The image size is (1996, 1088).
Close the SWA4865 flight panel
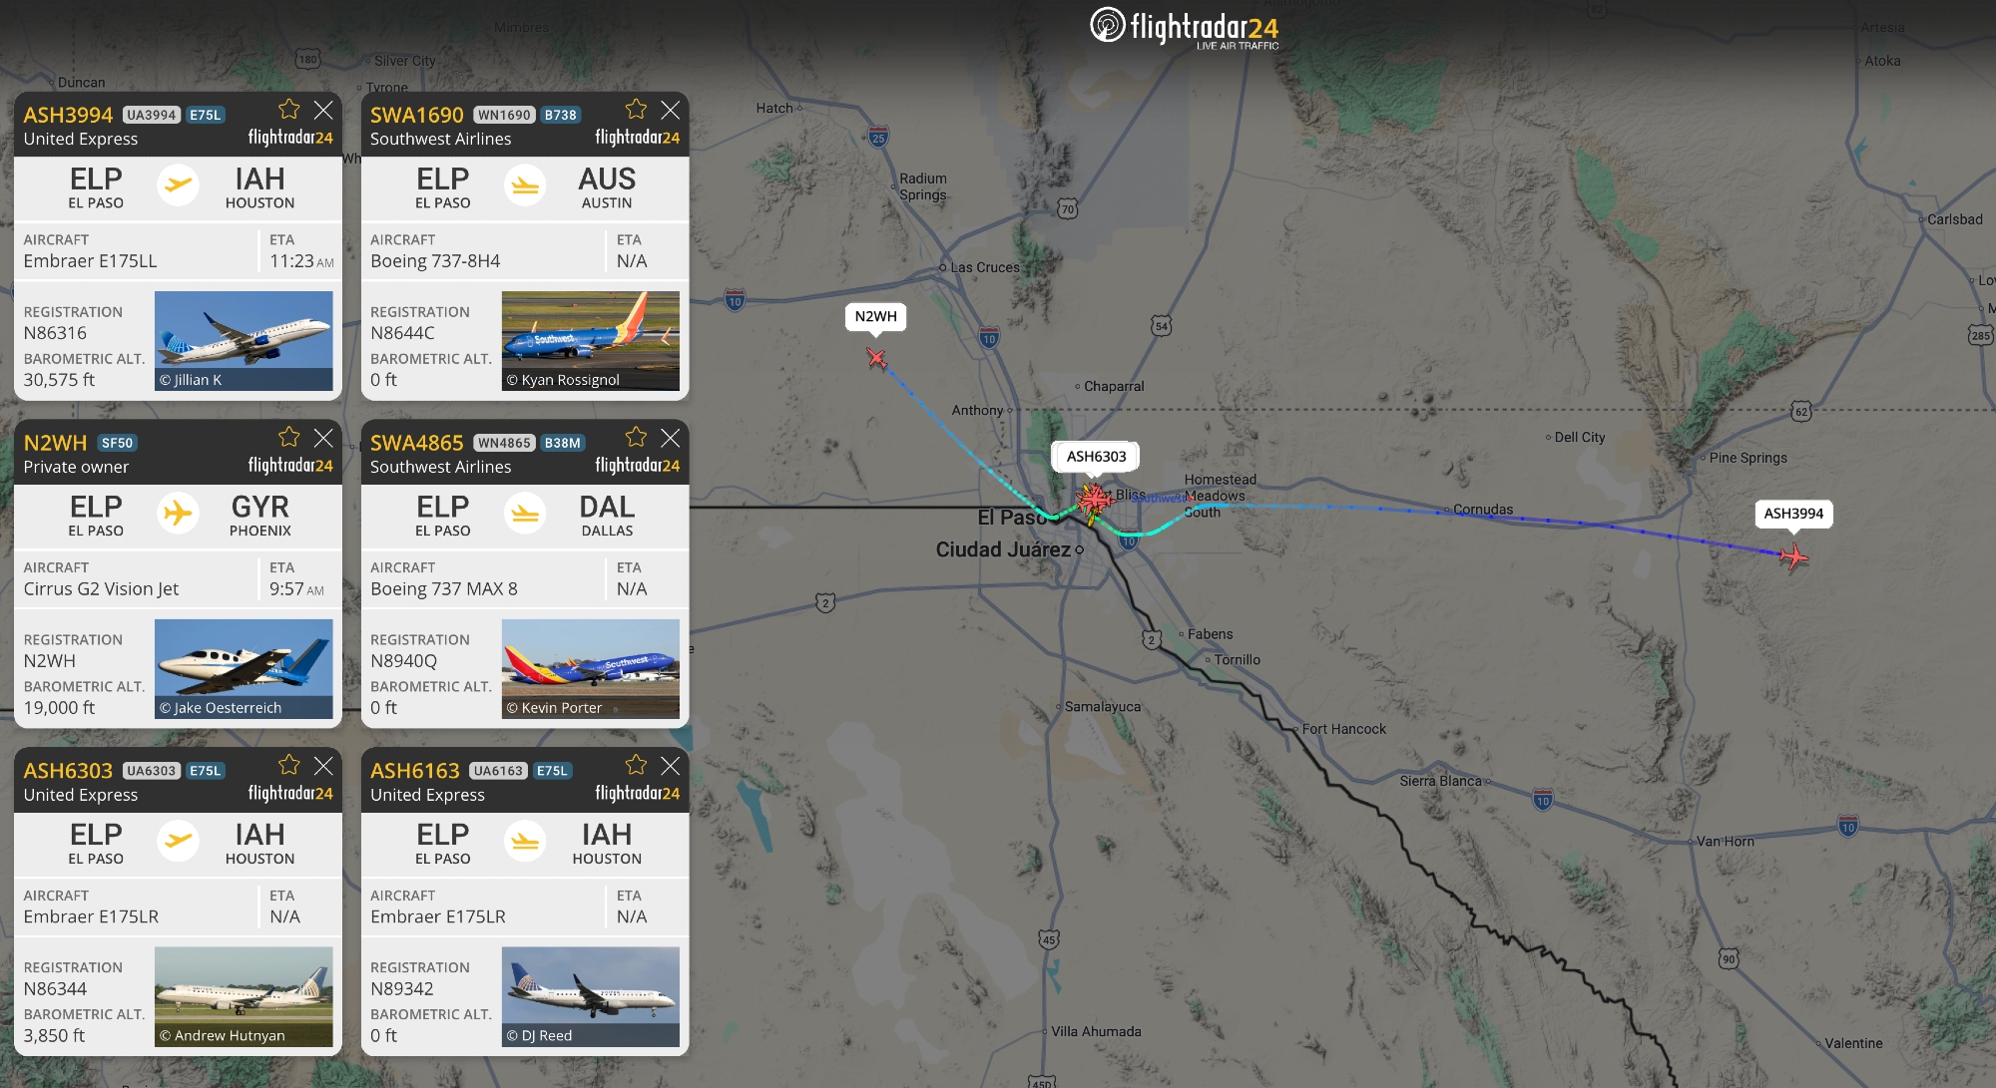pyautogui.click(x=671, y=438)
